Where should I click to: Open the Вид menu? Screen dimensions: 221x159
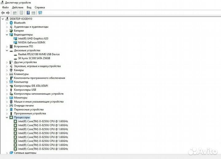(x=29, y=7)
